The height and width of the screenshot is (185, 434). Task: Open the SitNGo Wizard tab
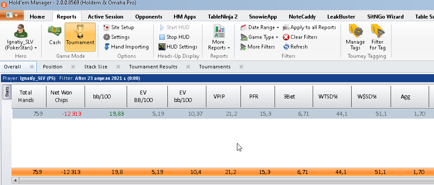(x=385, y=17)
